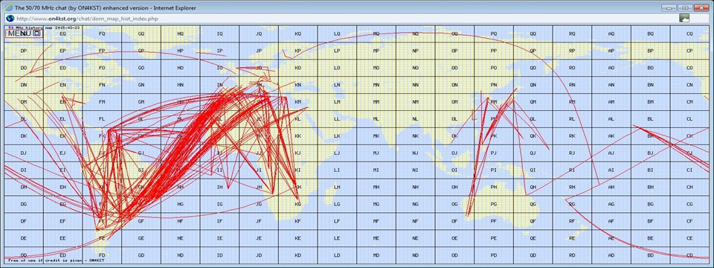Select the PG grid square over Australia

[494, 204]
